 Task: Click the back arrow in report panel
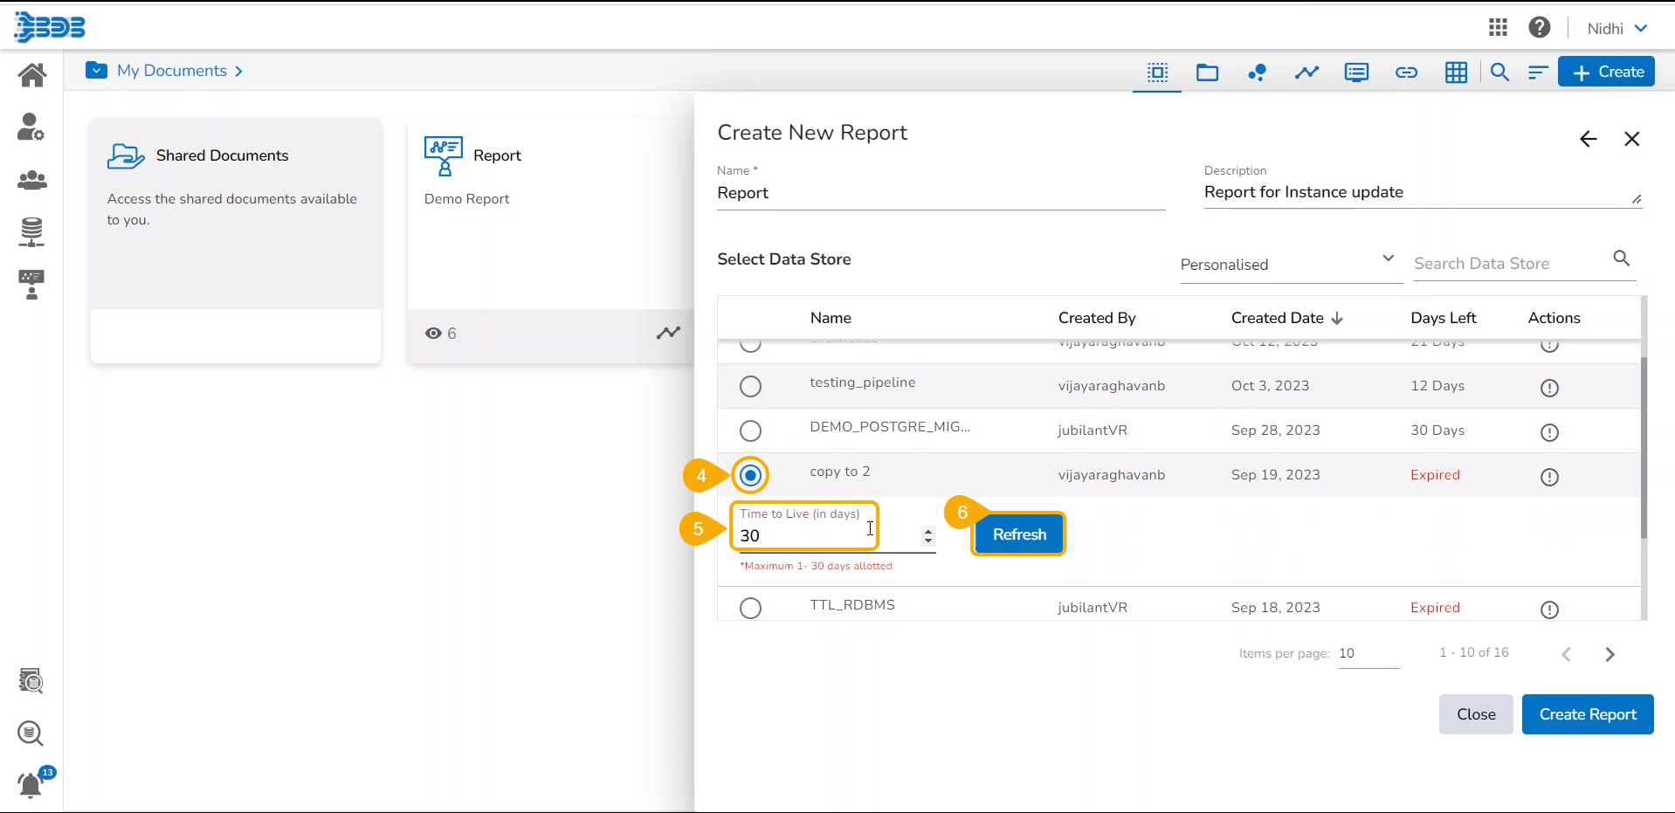click(x=1588, y=139)
